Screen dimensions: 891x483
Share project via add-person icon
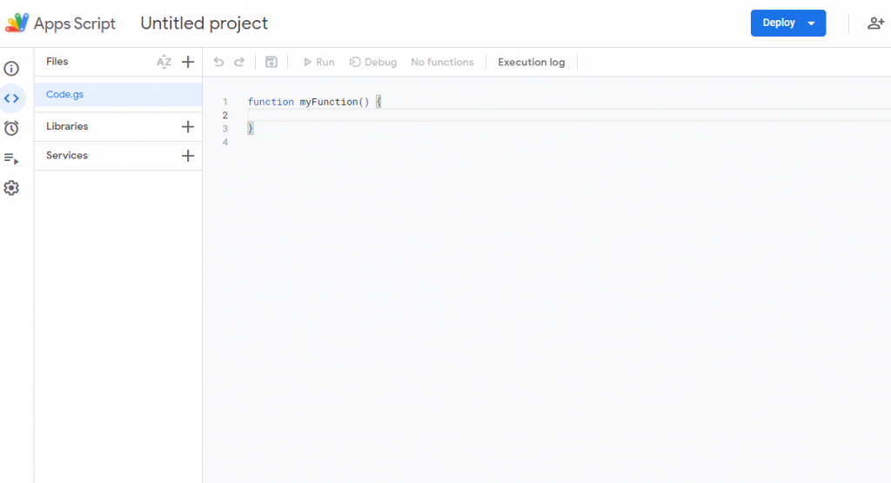[x=875, y=23]
